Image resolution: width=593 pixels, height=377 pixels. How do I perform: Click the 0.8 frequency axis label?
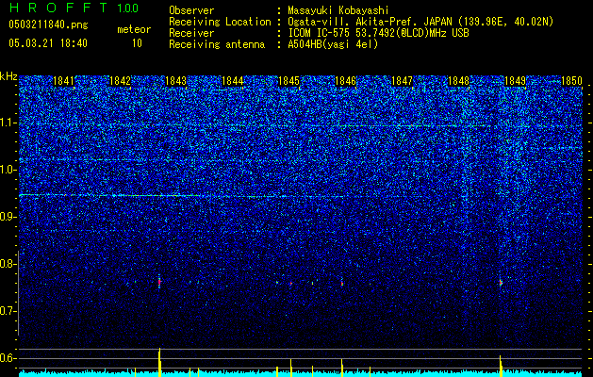(x=8, y=264)
